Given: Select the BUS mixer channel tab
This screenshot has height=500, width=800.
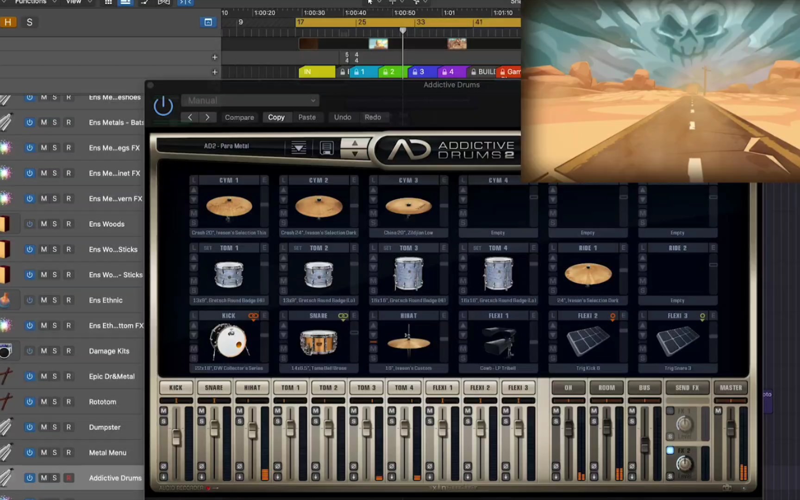Looking at the screenshot, I should click(x=644, y=387).
